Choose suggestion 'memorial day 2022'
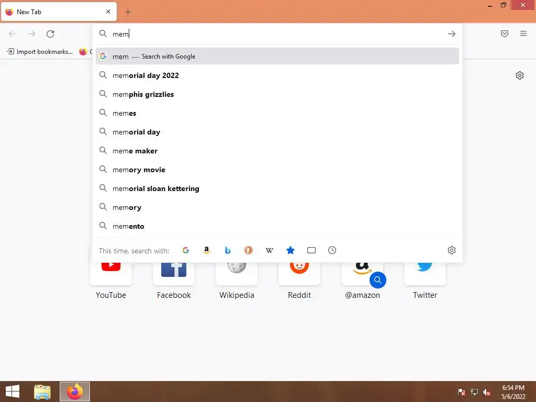The height and width of the screenshot is (402, 536). coord(277,75)
